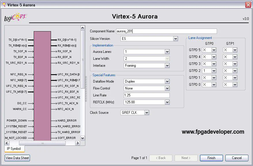Open GTPD 5 GTP1 lane dropdown
This screenshot has width=253, height=166.
pyautogui.click(x=235, y=50)
